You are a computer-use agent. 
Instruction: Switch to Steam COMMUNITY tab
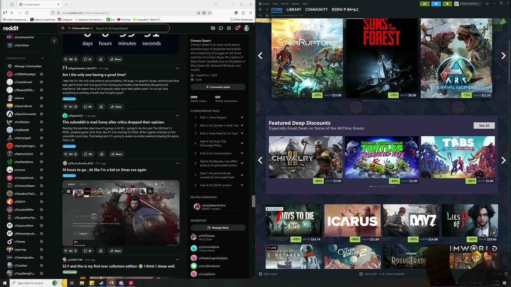317,10
